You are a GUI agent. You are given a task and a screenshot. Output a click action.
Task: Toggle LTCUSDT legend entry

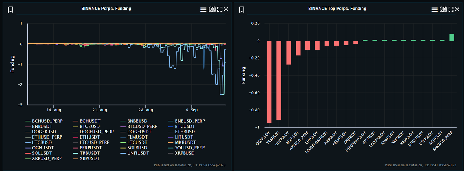[134, 142]
